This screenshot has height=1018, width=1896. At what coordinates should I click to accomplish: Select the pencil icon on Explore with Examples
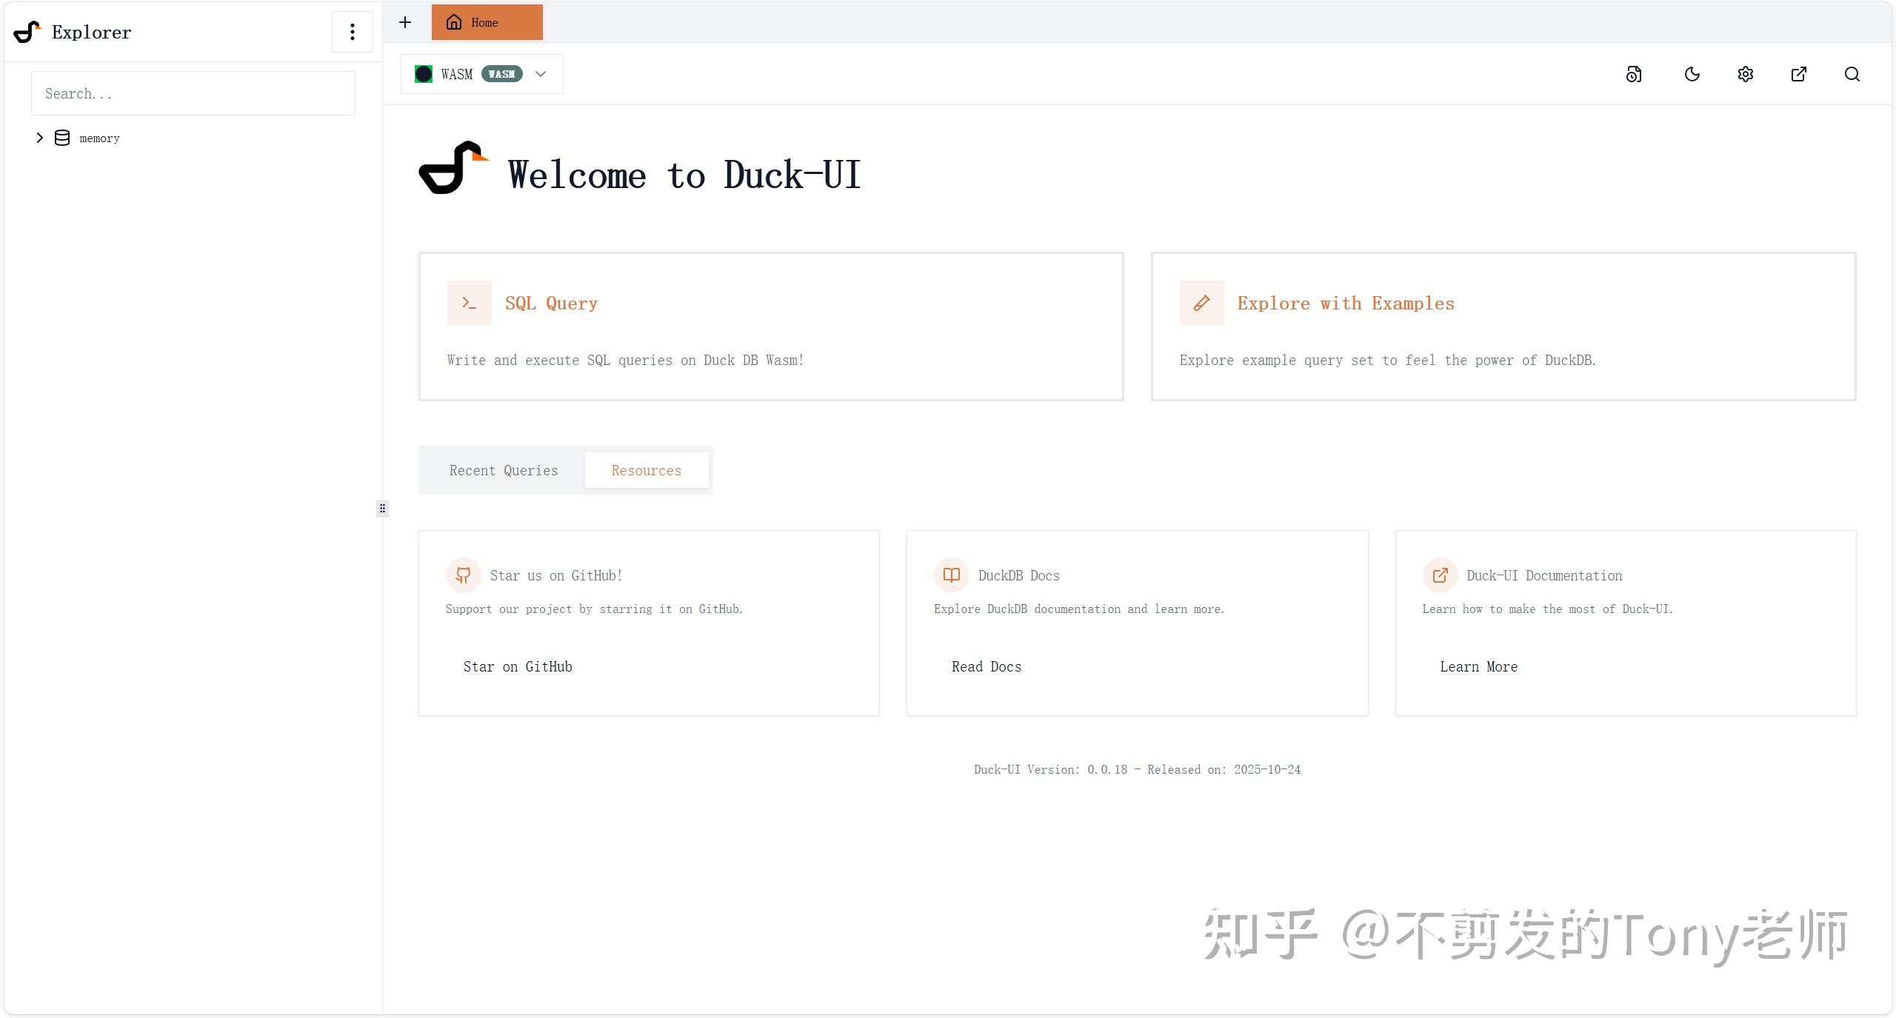(1201, 302)
